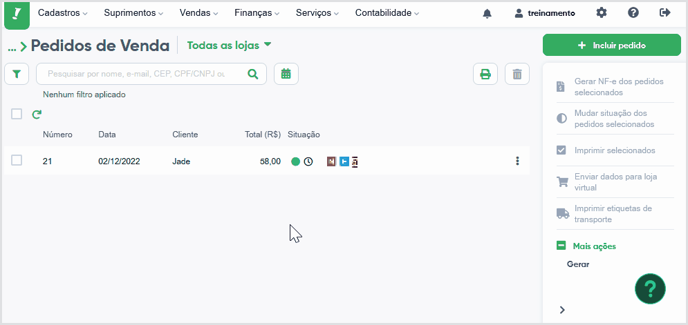Open the floating green help bubble

pyautogui.click(x=650, y=288)
